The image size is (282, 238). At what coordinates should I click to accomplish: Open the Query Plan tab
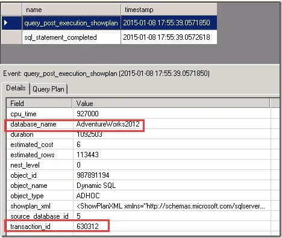pos(48,89)
